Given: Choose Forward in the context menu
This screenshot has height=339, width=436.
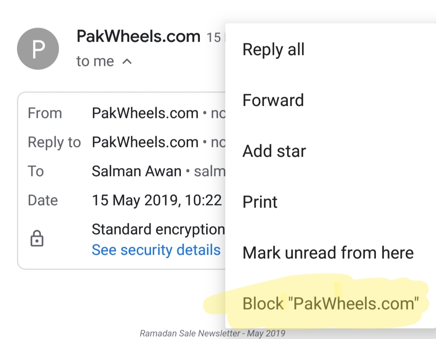Looking at the screenshot, I should (273, 100).
